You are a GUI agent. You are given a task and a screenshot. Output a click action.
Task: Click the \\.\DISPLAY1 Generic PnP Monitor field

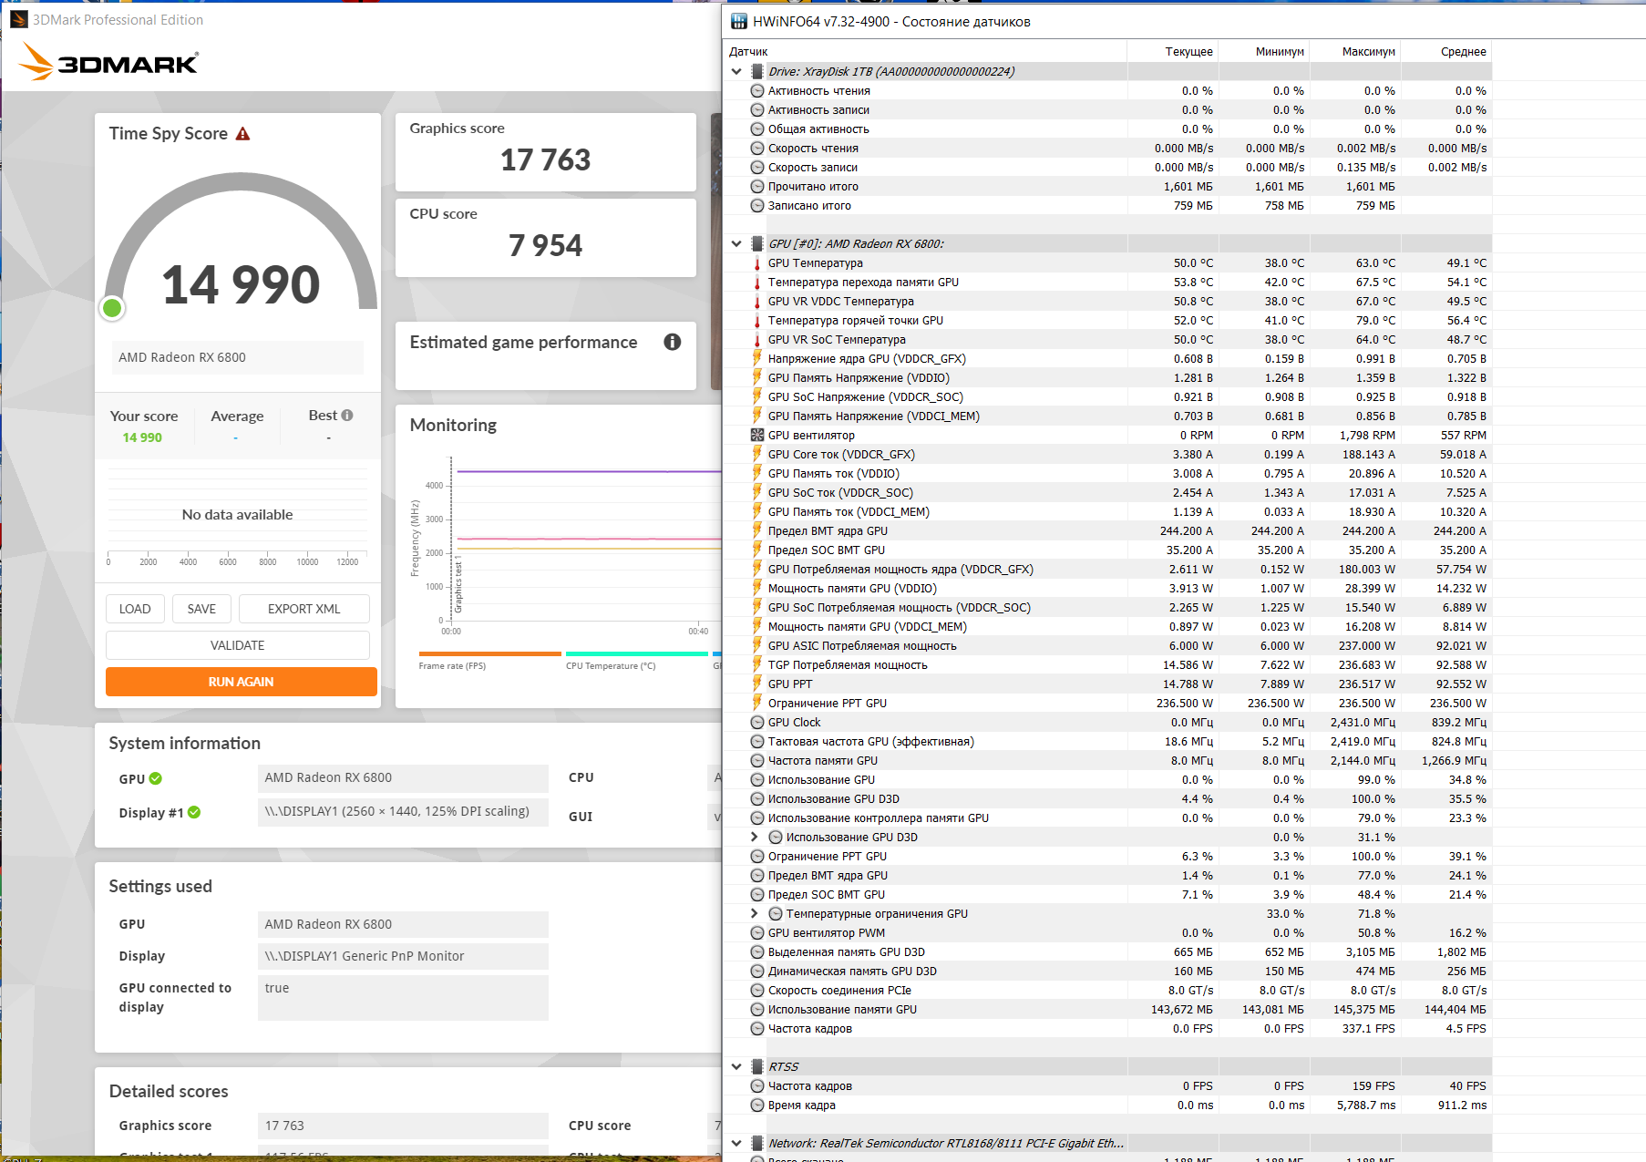click(403, 956)
